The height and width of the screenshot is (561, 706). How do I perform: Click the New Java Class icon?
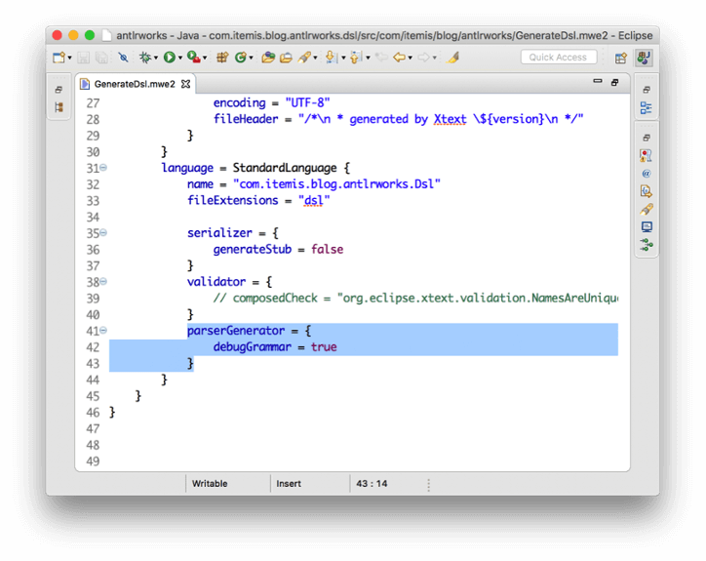pyautogui.click(x=241, y=58)
